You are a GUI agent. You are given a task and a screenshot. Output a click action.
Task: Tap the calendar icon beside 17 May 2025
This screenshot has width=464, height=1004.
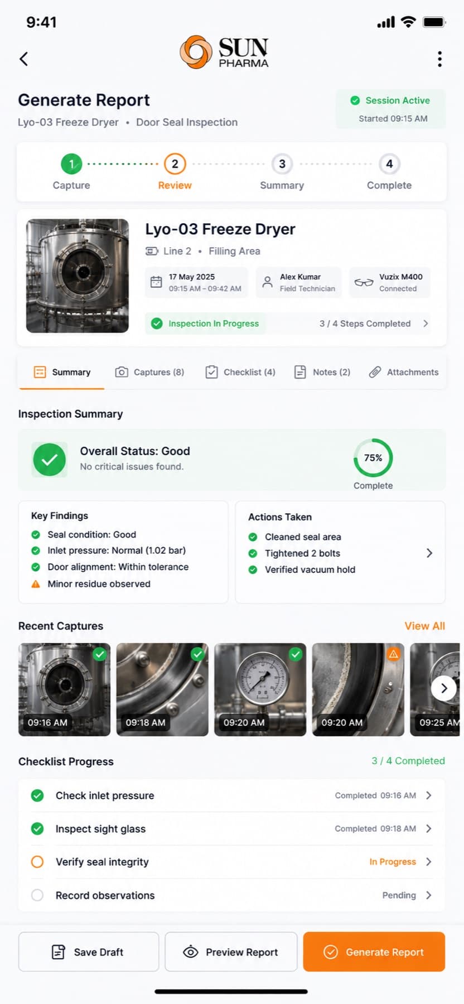click(157, 282)
